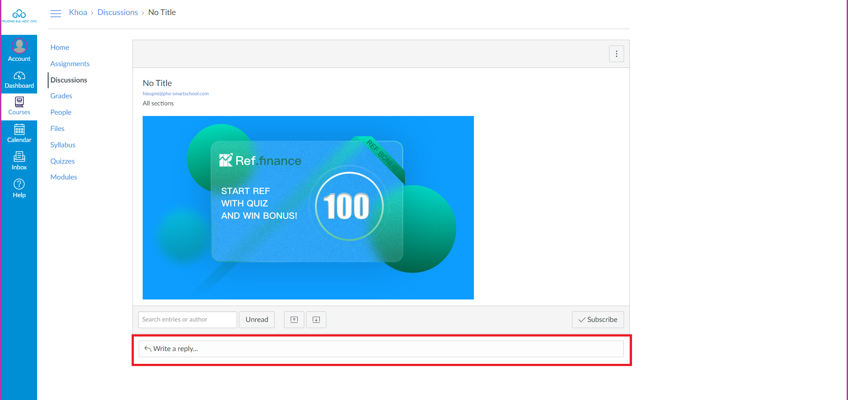Image resolution: width=848 pixels, height=400 pixels.
Task: Expand all replies using the down-arrow icon
Action: click(x=316, y=320)
